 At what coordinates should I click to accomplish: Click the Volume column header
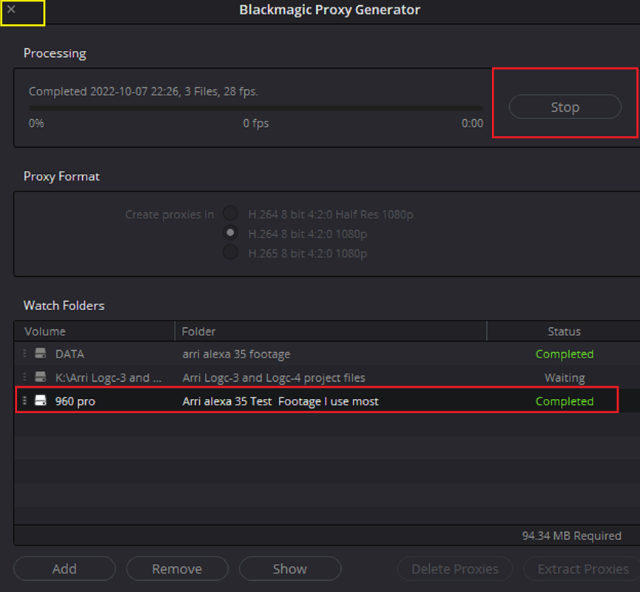(94, 331)
